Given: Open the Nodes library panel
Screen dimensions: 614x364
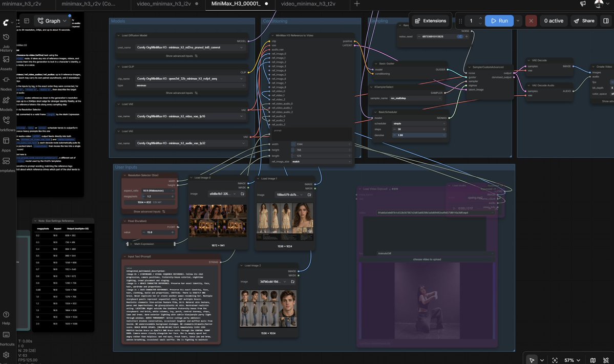Looking at the screenshot, I should pyautogui.click(x=6, y=84).
